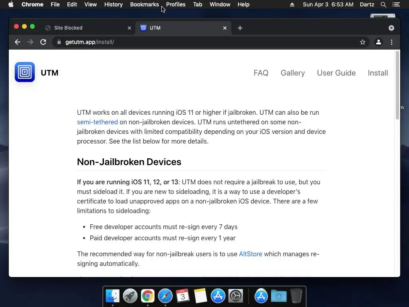This screenshot has width=409, height=307.
Task: Open the Window menu
Action: click(x=220, y=4)
